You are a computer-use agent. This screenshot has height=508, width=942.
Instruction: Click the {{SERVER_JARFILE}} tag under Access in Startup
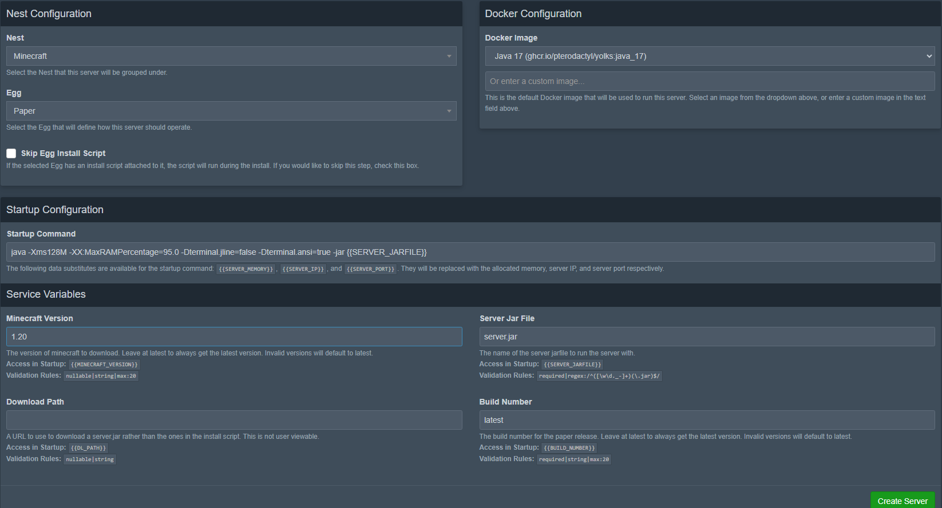point(572,365)
